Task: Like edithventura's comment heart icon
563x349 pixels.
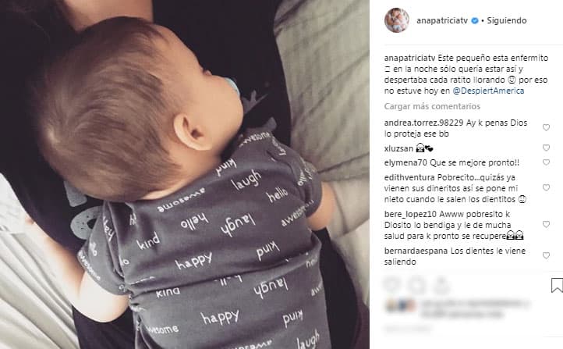Action: point(546,187)
